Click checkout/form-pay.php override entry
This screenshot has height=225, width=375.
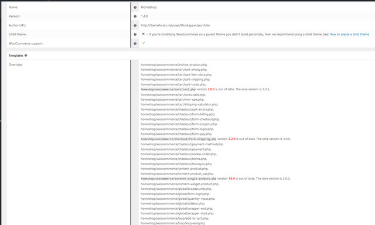[x=176, y=134]
